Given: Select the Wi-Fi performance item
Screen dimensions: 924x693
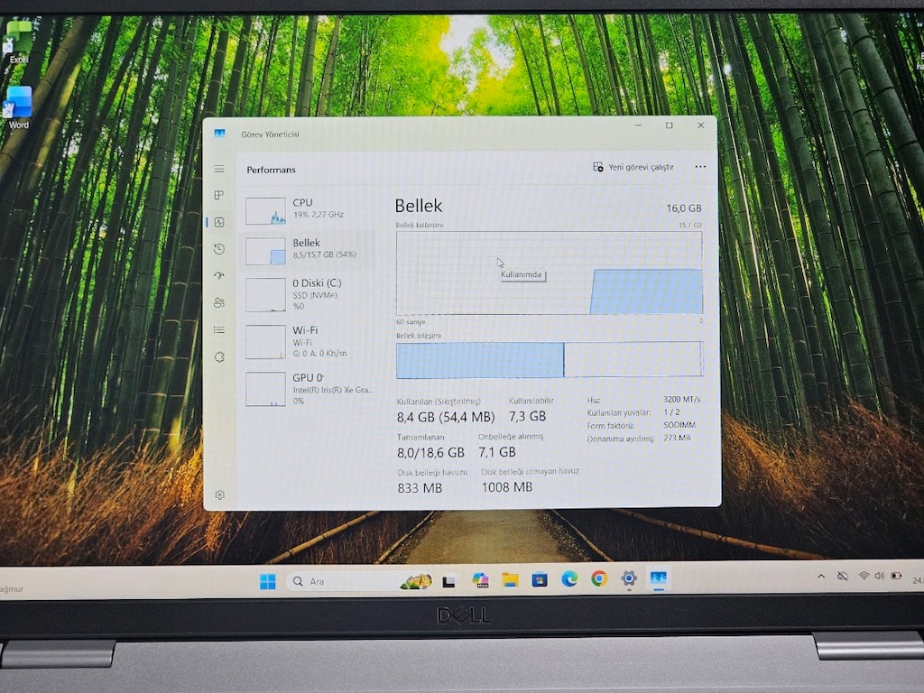Looking at the screenshot, I should point(310,341).
